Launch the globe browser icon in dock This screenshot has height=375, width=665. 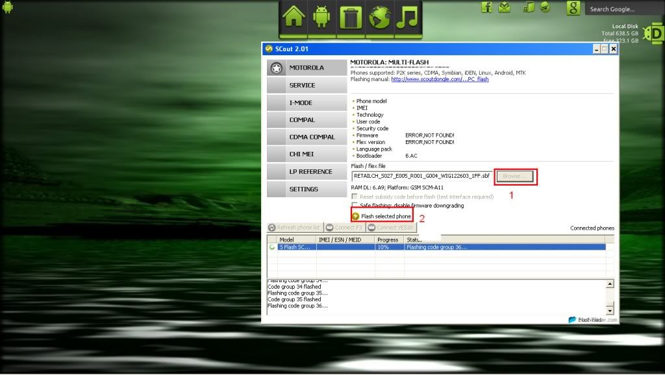(x=379, y=18)
